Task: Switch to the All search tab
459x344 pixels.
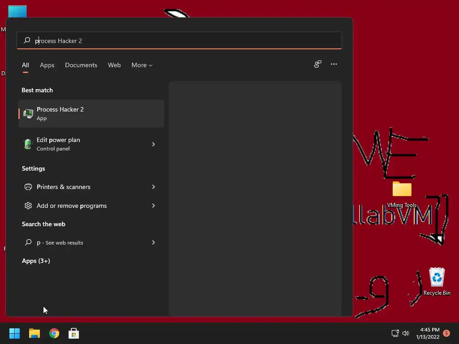Action: click(26, 65)
